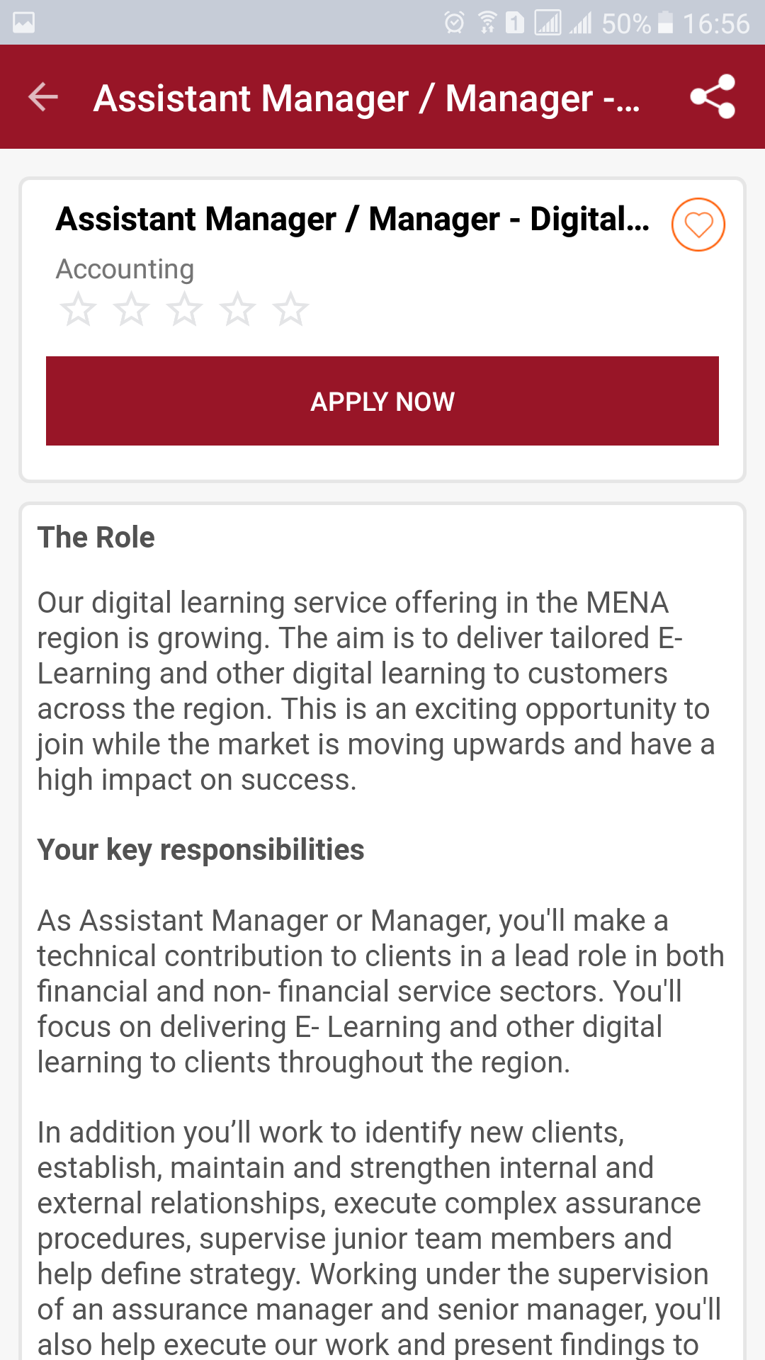Screen dimensions: 765x1360
Task: Select the second rating star
Action: (132, 310)
